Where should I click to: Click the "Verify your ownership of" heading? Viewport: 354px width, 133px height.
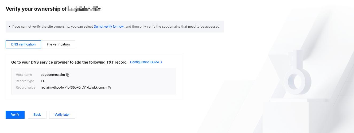36,9
